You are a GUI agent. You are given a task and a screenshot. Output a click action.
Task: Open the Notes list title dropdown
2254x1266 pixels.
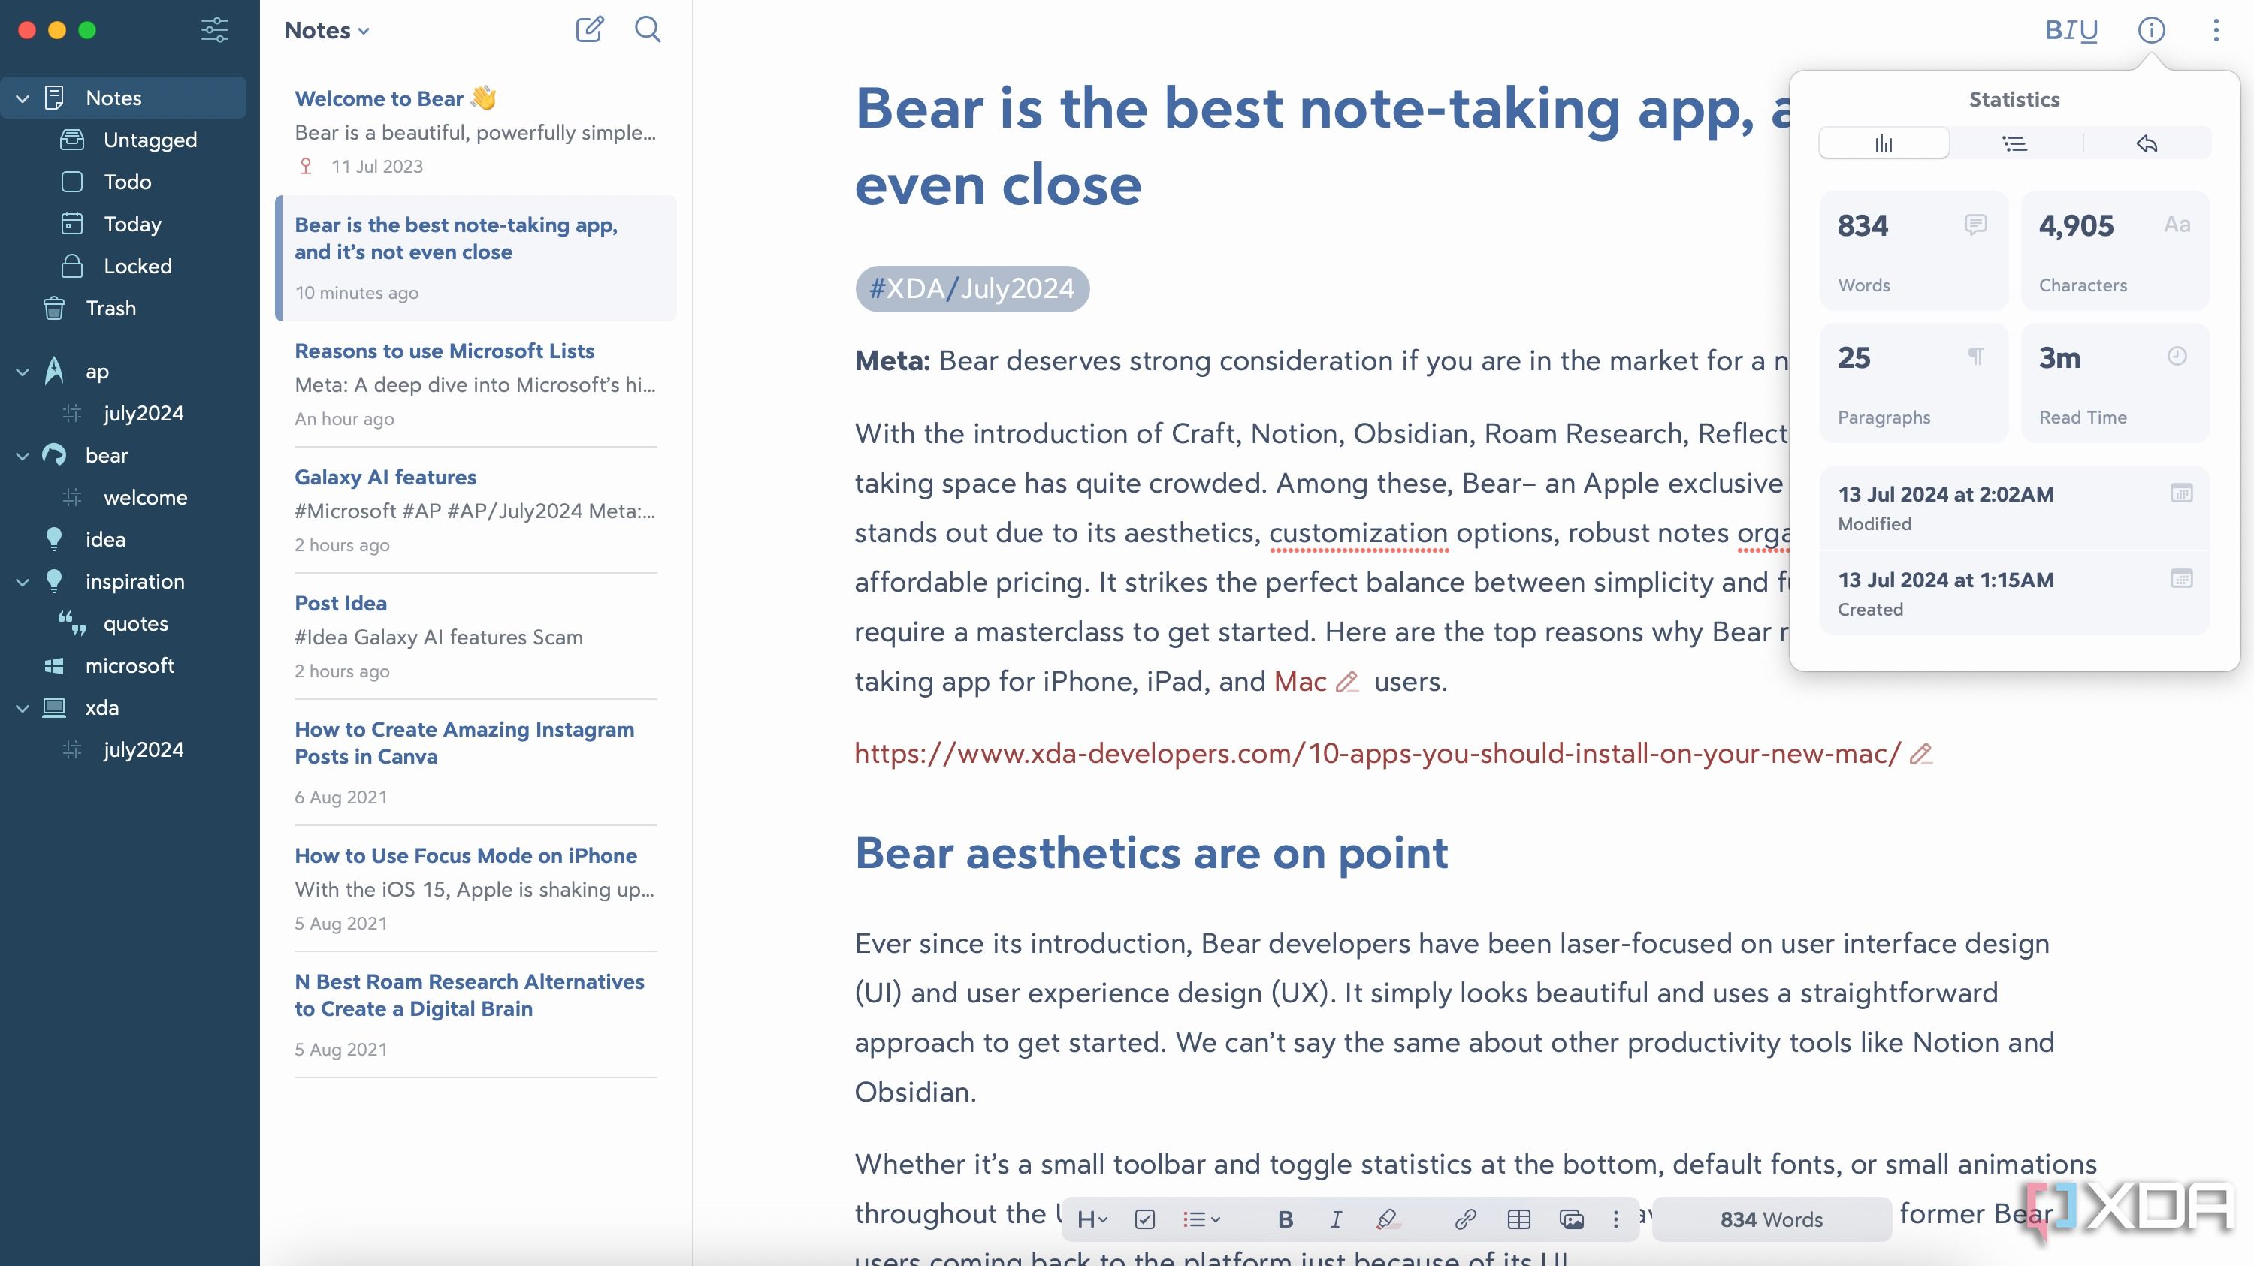click(x=328, y=30)
